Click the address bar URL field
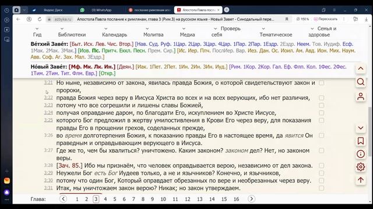This screenshot has height=209, width=373. click(x=175, y=19)
